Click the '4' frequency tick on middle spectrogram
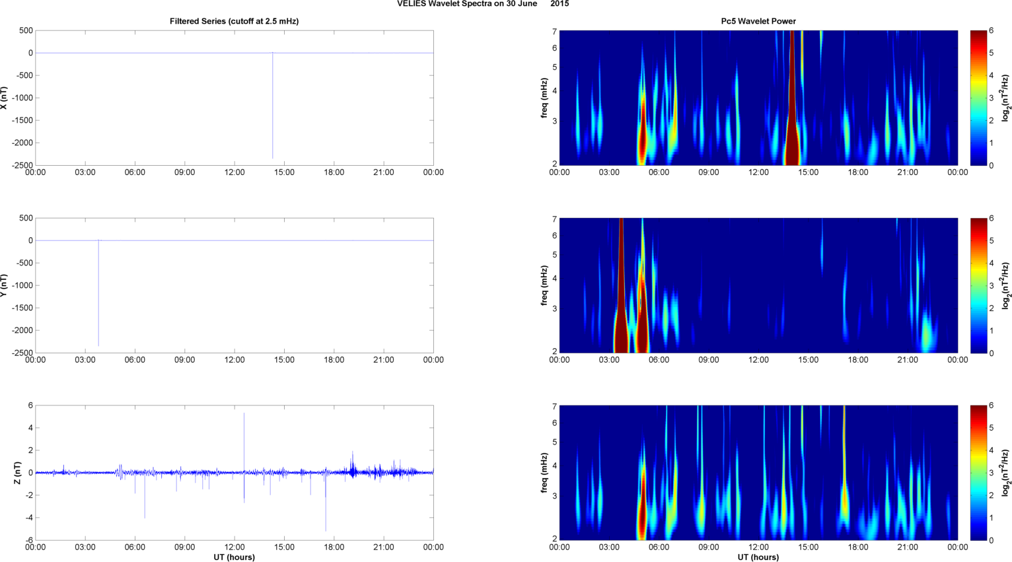 555,279
